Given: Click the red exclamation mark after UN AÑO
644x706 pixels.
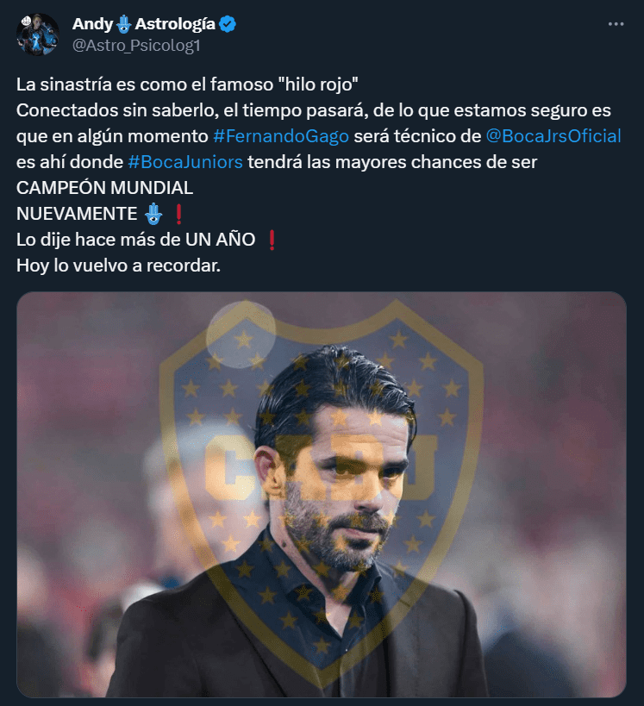Looking at the screenshot, I should tap(272, 240).
